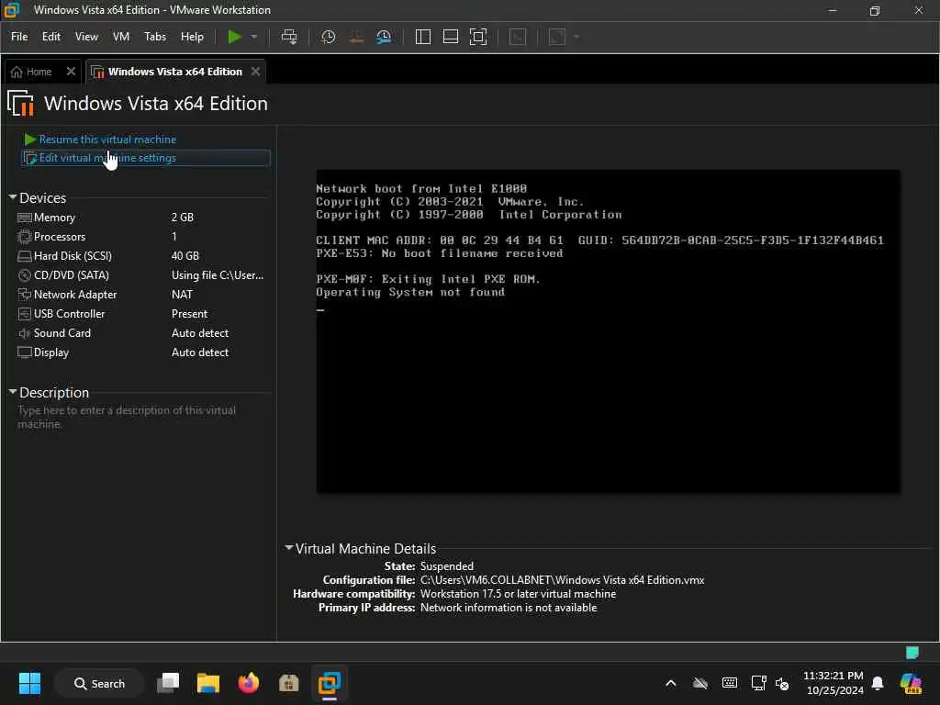Click the Sound Card speaker icon
This screenshot has width=940, height=705.
tap(25, 332)
